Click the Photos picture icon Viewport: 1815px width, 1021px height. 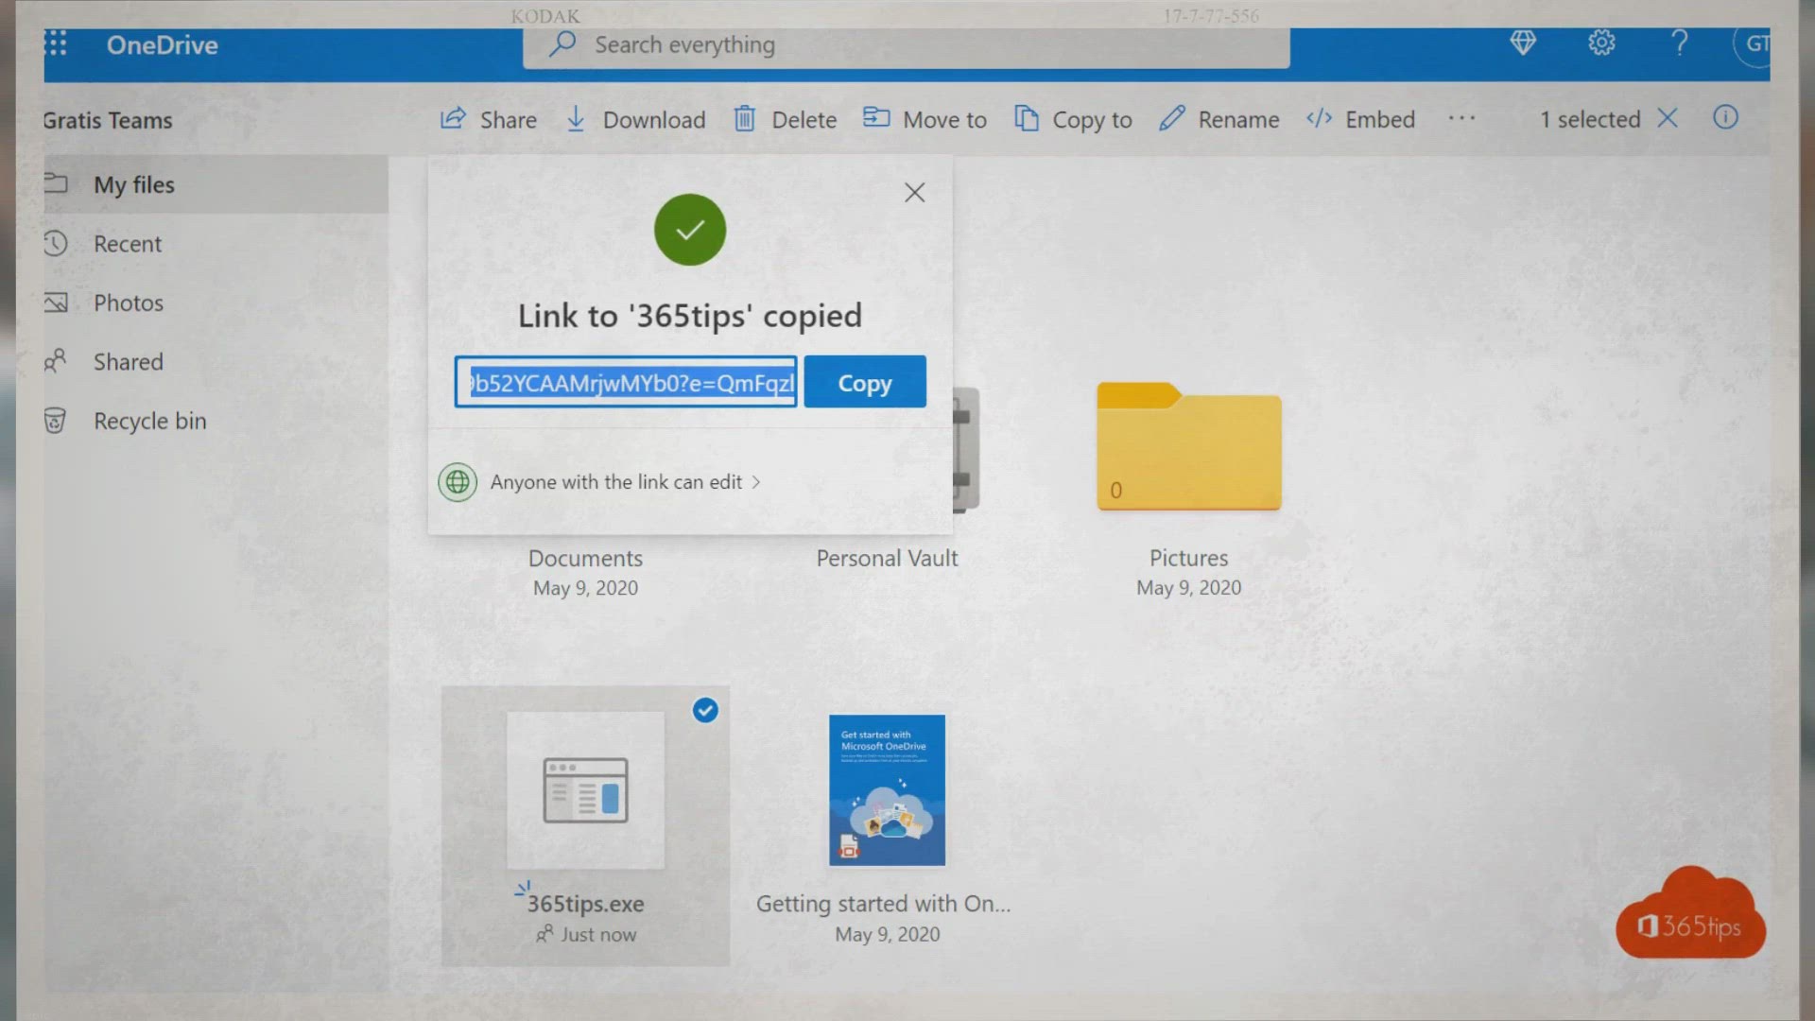point(56,303)
